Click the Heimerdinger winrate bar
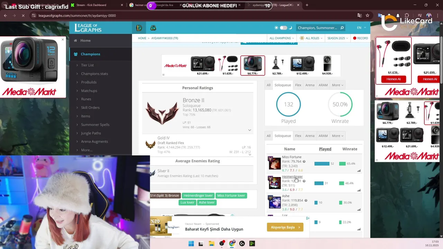The width and height of the screenshot is (443, 249). coord(342,183)
